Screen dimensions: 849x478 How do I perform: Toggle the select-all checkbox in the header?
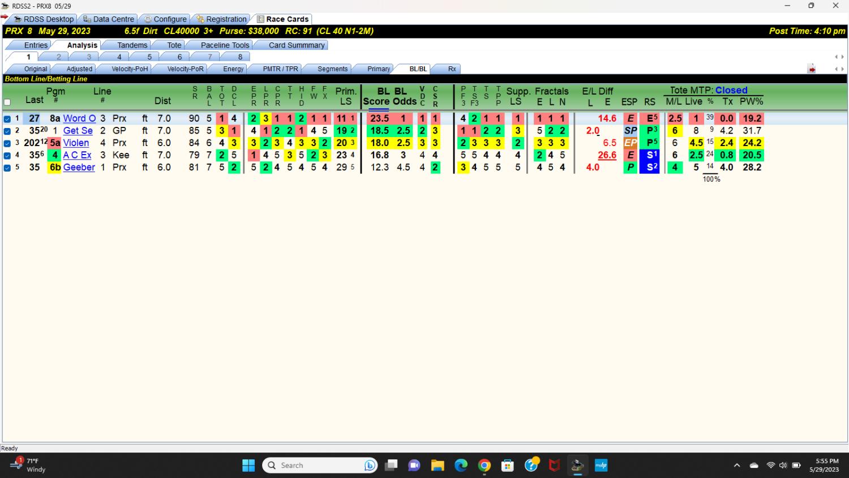pos(7,103)
